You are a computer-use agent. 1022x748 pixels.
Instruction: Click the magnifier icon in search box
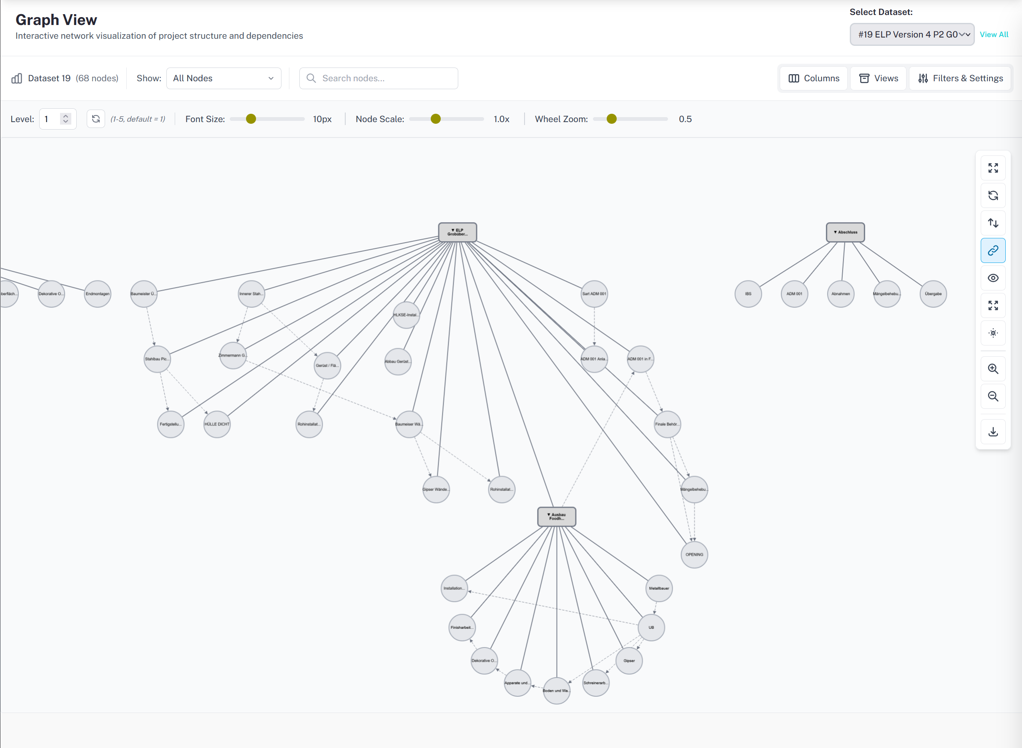tap(311, 78)
